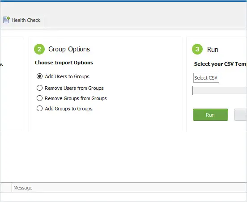Click the partially visible left step panel

coord(12,84)
